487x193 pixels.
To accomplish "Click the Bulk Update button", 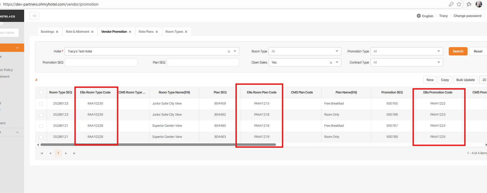I will [x=465, y=80].
